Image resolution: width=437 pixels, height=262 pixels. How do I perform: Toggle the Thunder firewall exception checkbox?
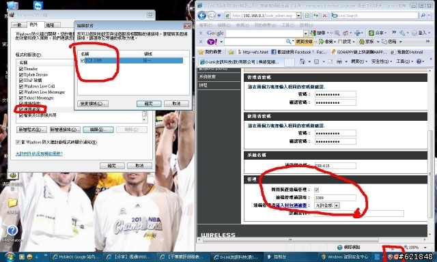(21, 69)
